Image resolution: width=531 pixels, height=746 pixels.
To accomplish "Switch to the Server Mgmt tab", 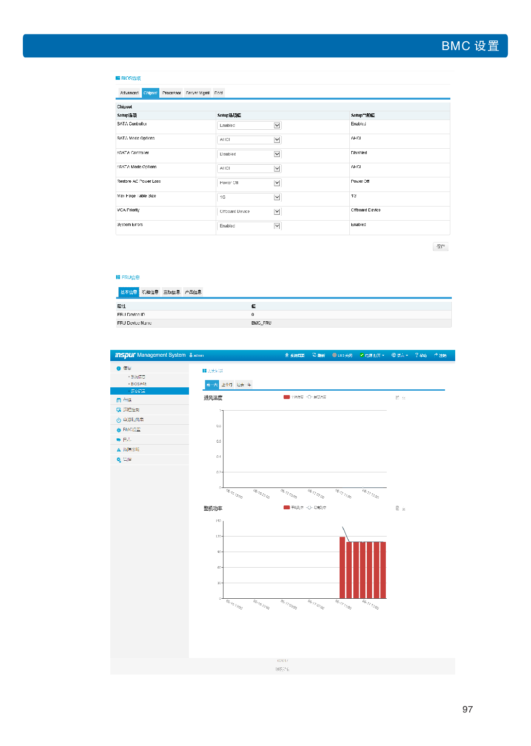I will click(198, 93).
